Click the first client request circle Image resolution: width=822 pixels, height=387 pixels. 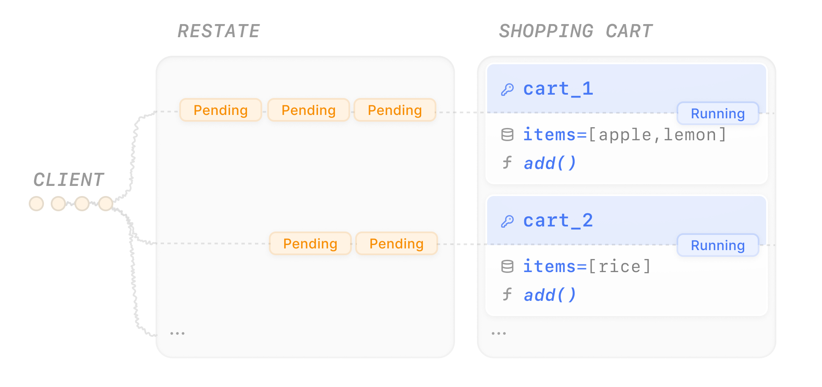(36, 204)
